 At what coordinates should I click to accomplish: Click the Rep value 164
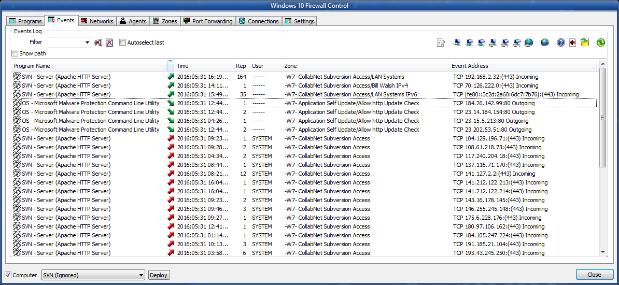[x=242, y=77]
